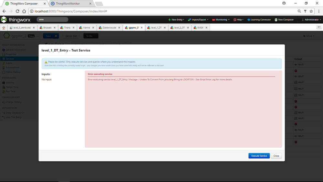Open a new browser tab
Image resolution: width=323 pixels, height=182 pixels.
[99, 4]
